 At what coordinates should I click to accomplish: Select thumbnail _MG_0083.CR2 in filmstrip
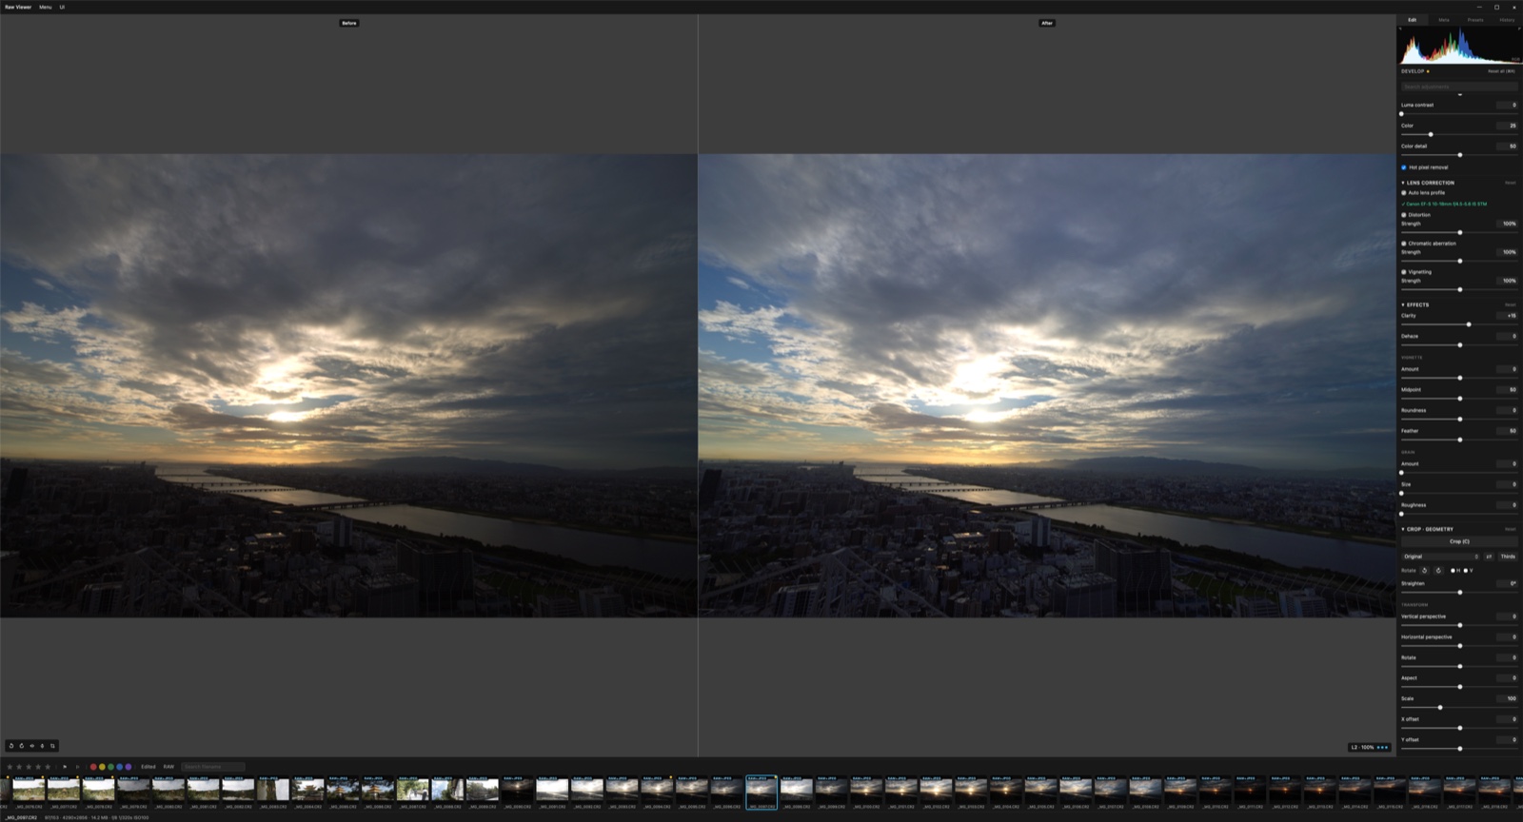tap(273, 791)
